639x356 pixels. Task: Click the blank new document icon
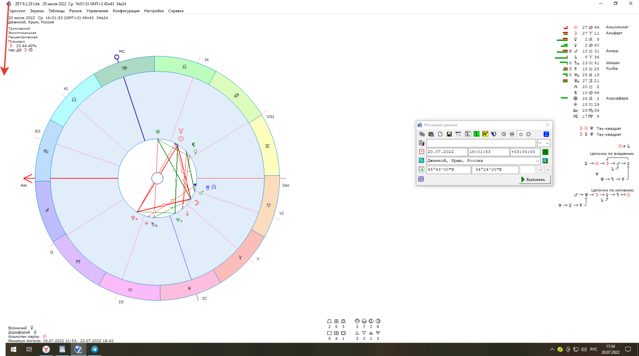point(440,134)
